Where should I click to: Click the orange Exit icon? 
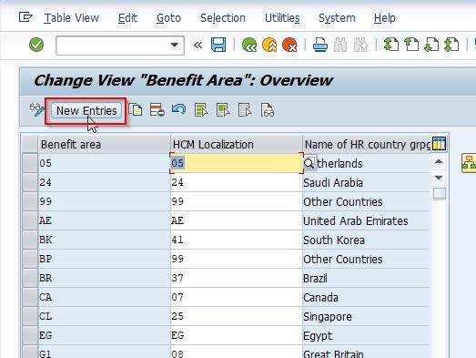tap(269, 45)
